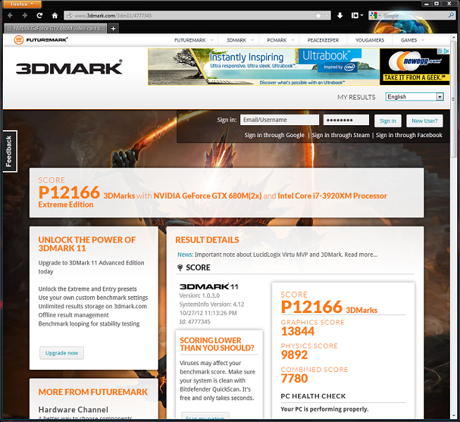
Task: Open the Feedback side tab
Action: [9, 151]
